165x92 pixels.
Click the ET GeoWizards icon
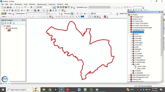point(4,14)
